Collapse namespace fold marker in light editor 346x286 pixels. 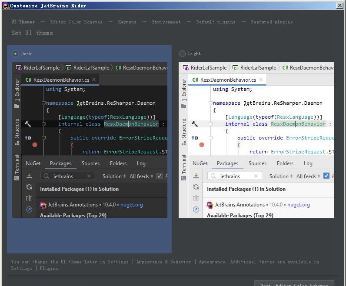click(210, 103)
